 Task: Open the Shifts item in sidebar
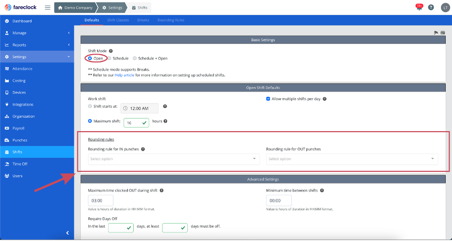click(x=37, y=152)
